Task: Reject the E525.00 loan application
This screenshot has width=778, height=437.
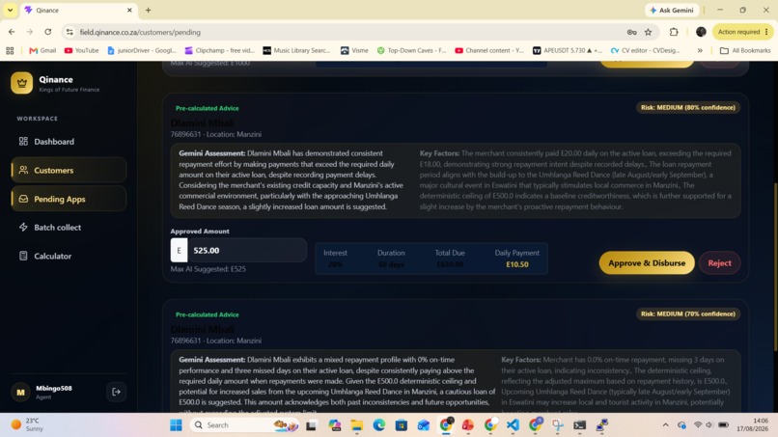Action: pyautogui.click(x=719, y=263)
